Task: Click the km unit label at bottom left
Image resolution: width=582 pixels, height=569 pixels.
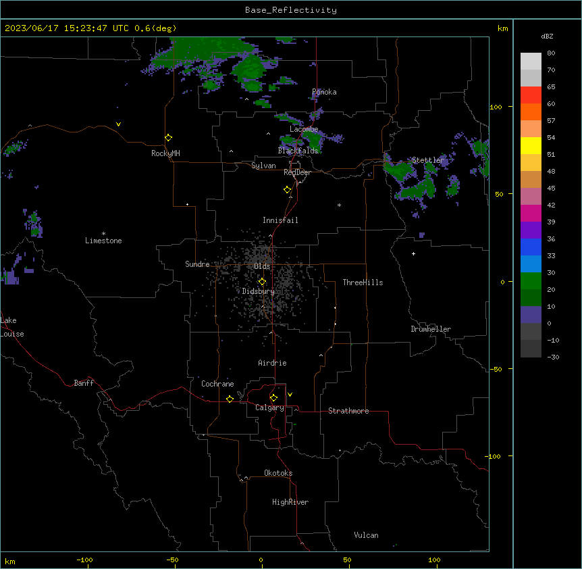Action: point(10,562)
